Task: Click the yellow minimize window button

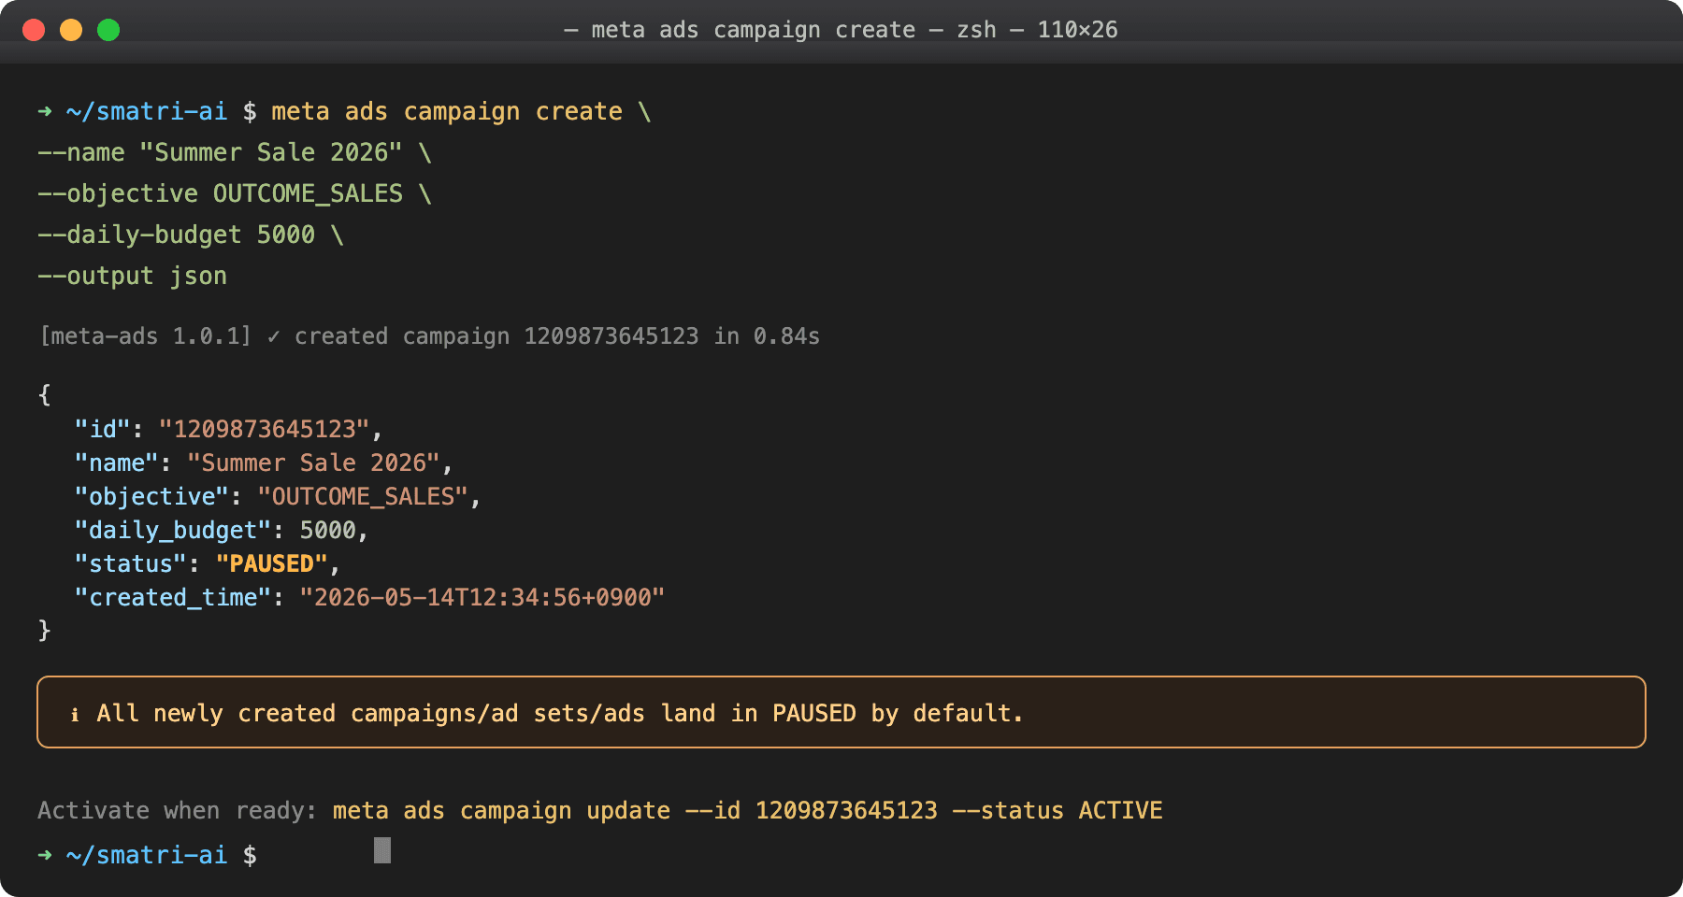Action: pos(71,30)
